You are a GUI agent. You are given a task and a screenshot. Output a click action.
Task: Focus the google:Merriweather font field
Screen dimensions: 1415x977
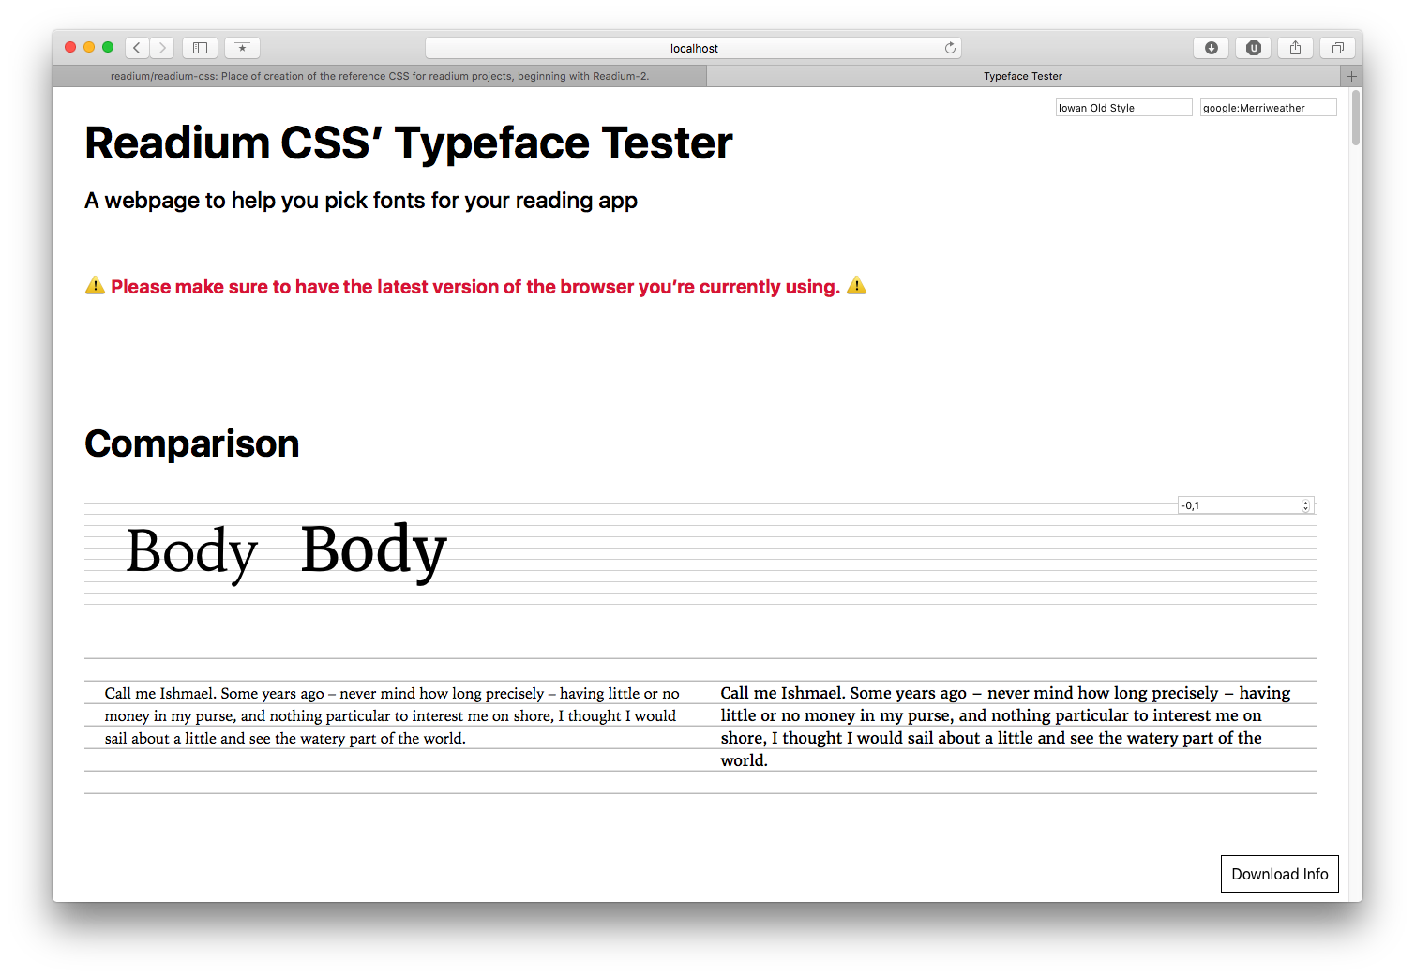(x=1268, y=108)
